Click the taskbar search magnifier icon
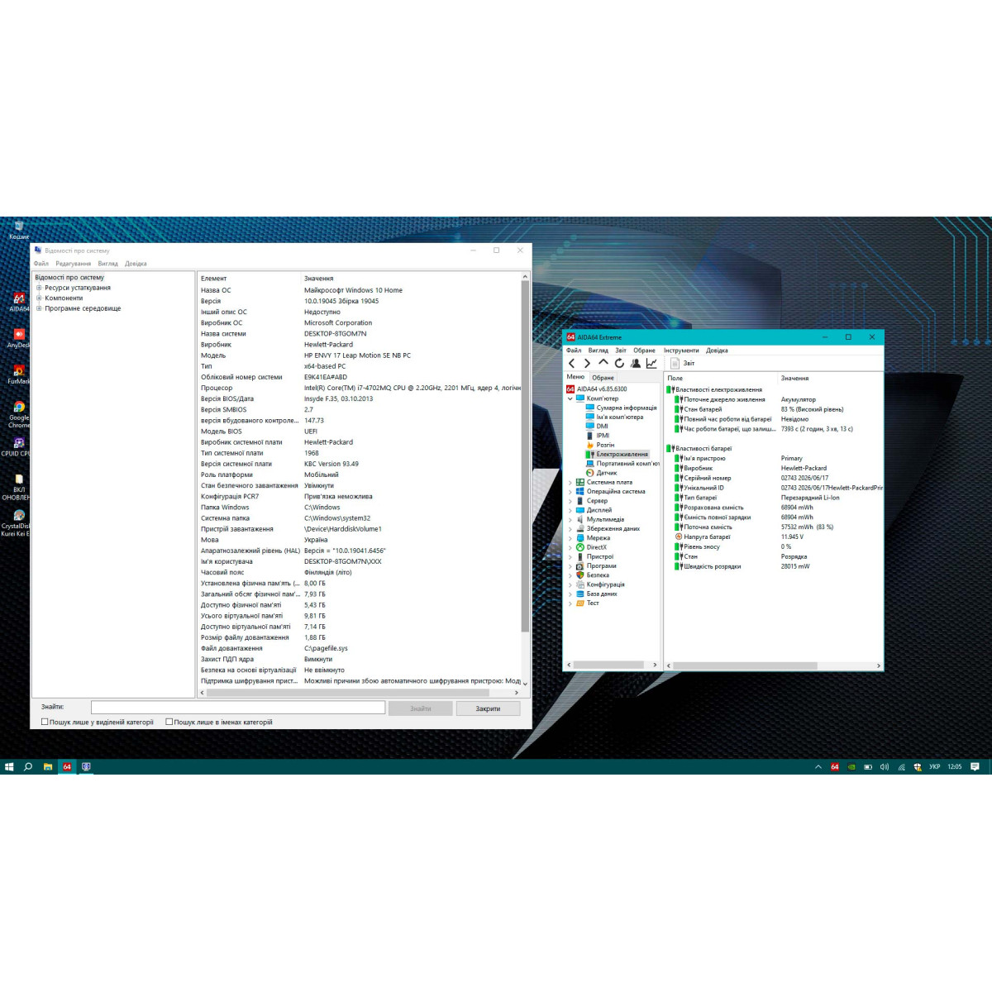The width and height of the screenshot is (992, 992). (x=28, y=767)
